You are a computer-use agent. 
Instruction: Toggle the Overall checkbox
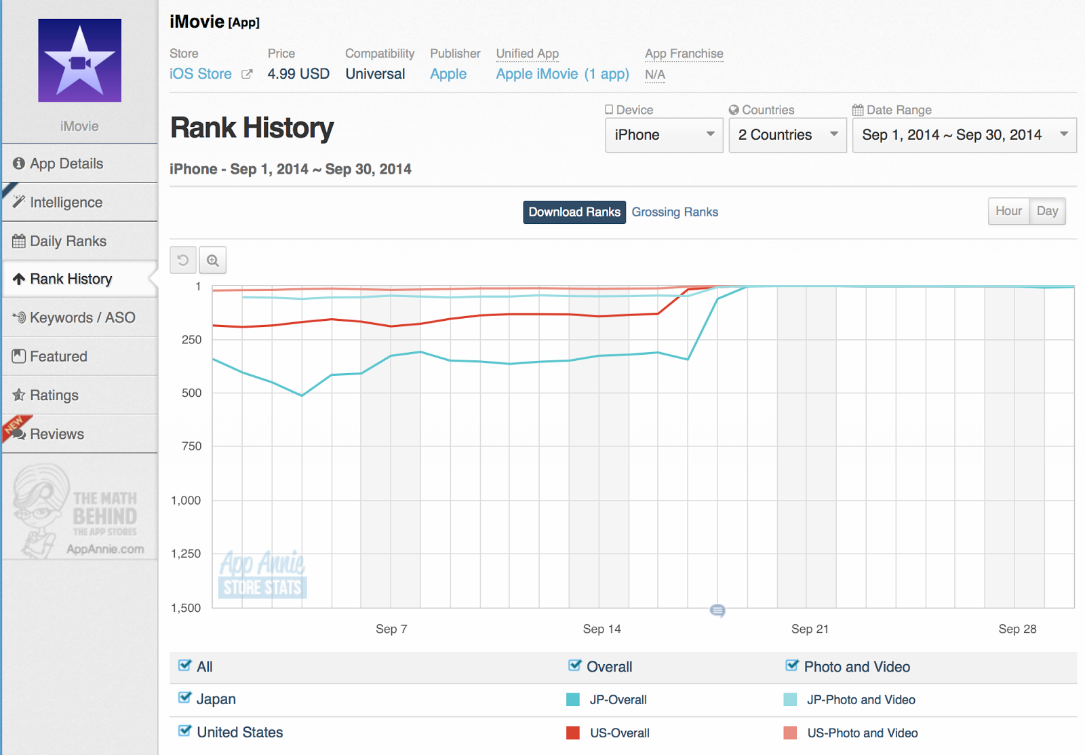(x=575, y=665)
